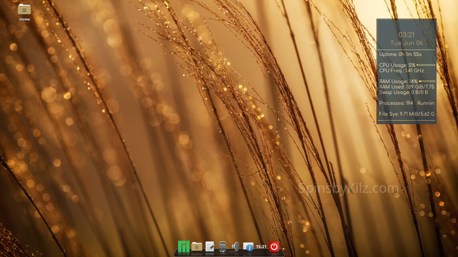The image size is (458, 257).
Task: Click the SpinsbyKilz.com watermark text
Action: point(348,188)
